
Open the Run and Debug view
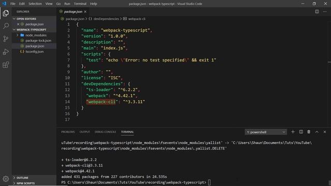[x=6, y=52]
